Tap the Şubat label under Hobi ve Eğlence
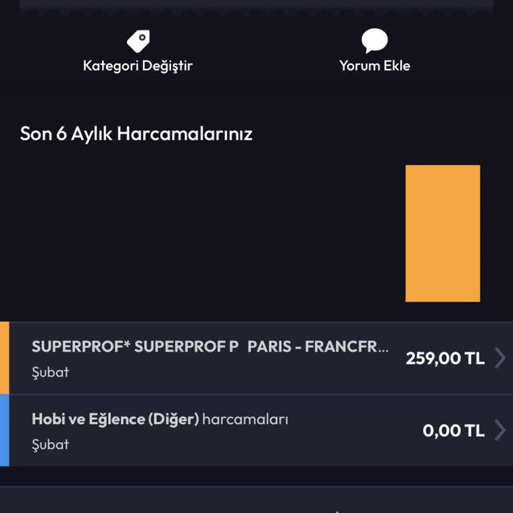 point(50,444)
